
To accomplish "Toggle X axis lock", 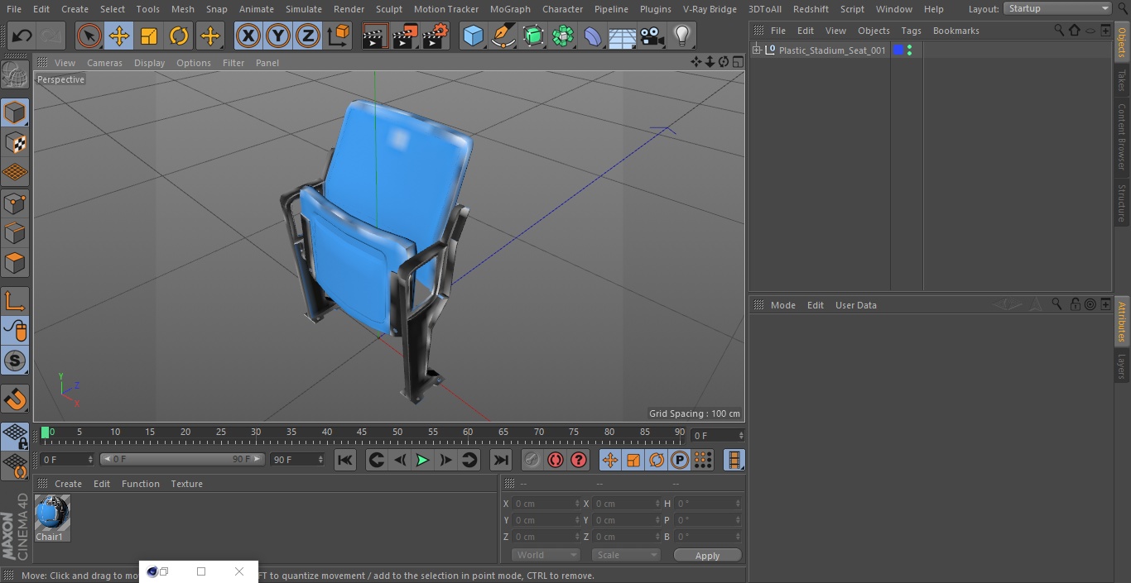I will point(248,36).
